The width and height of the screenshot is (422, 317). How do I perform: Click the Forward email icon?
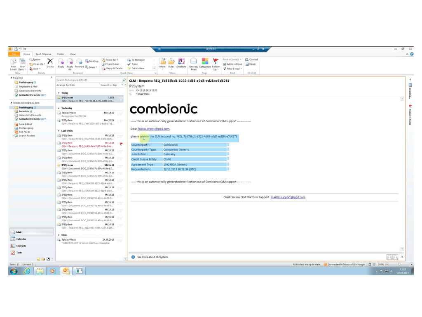[79, 62]
